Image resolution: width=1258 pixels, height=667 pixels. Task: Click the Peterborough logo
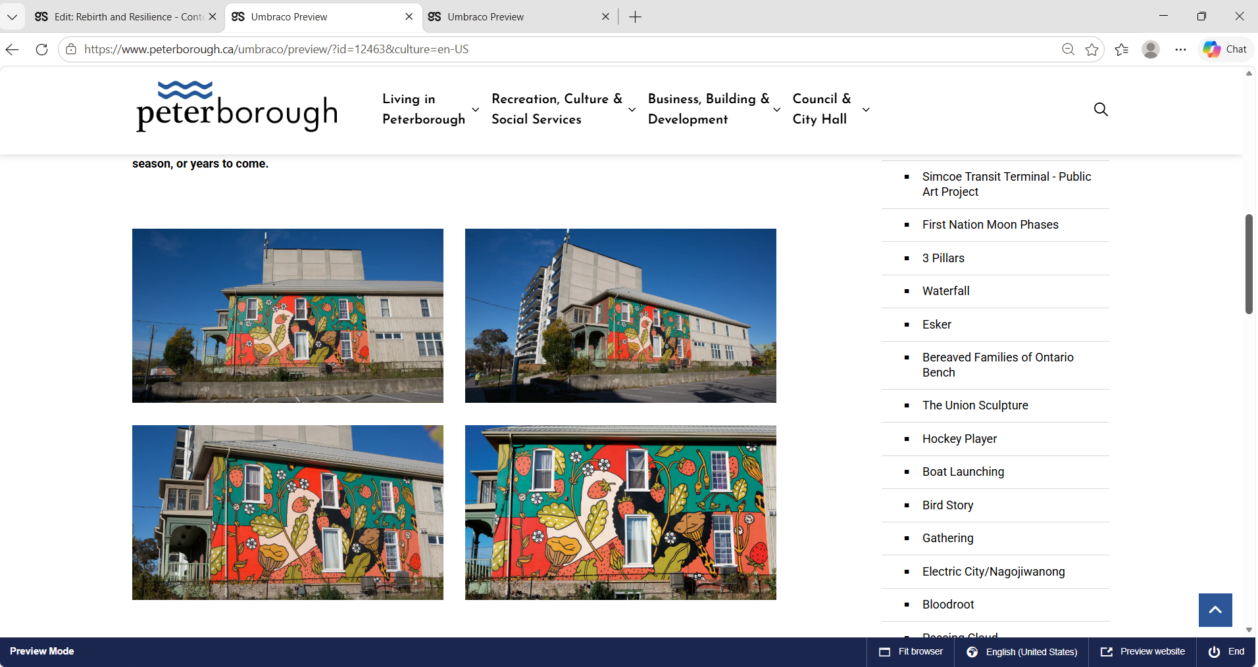tap(237, 106)
